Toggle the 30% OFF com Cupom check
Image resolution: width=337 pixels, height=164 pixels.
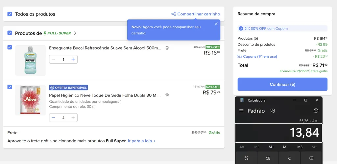pos(241,29)
